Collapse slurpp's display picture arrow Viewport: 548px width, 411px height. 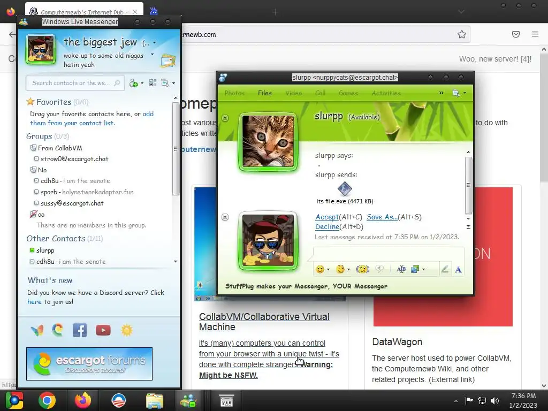coord(225,118)
